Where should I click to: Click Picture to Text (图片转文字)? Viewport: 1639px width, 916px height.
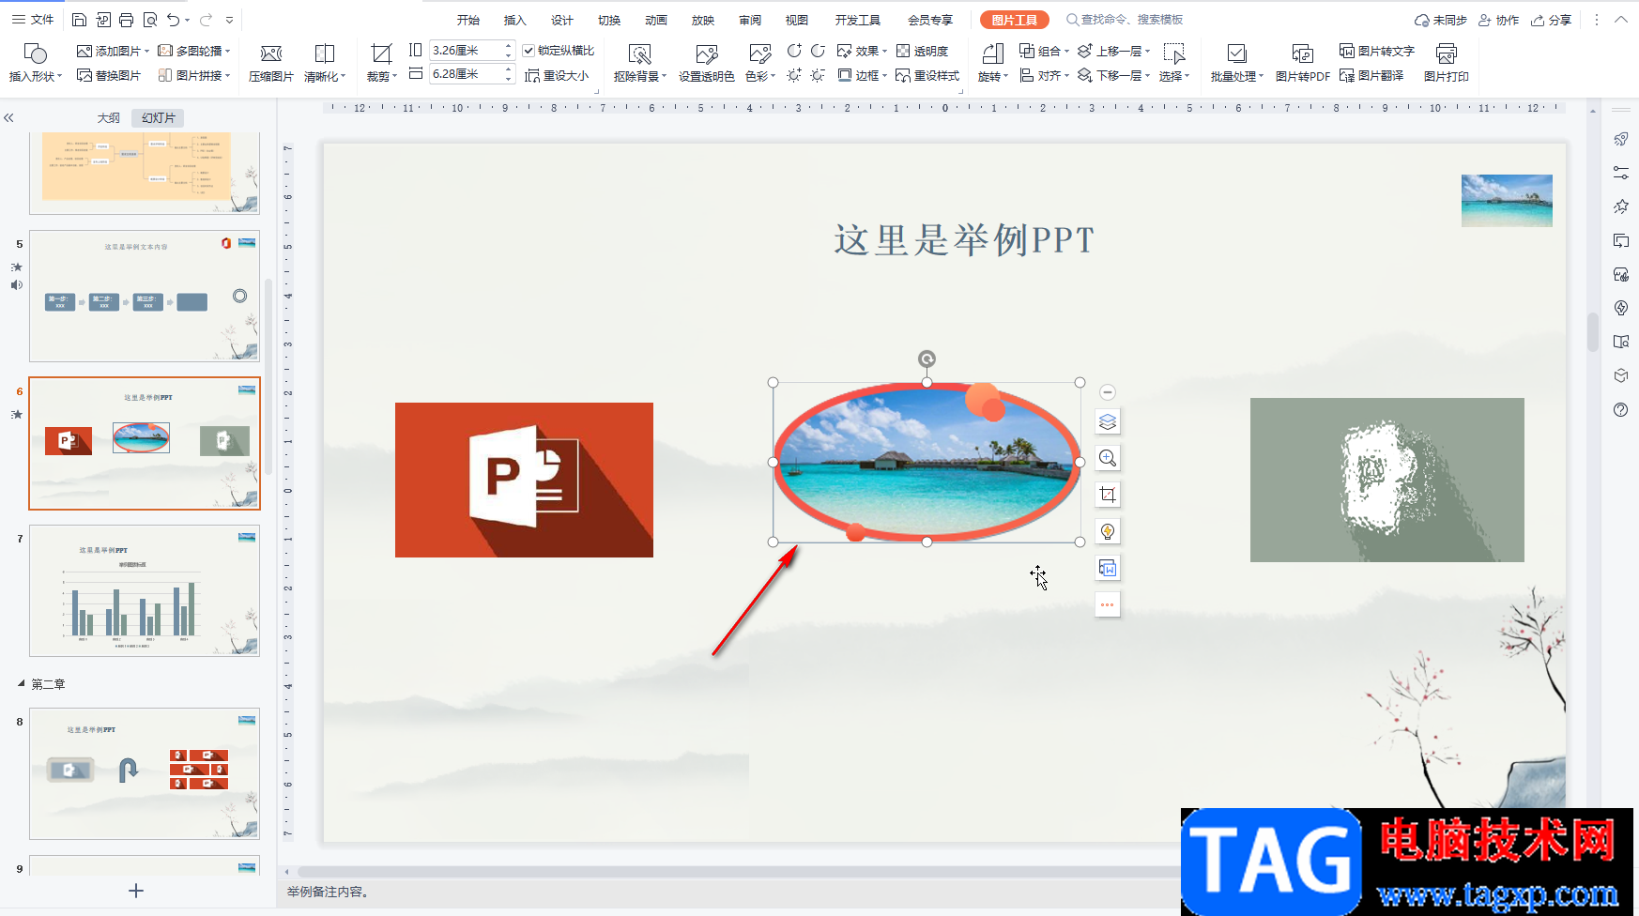point(1376,51)
